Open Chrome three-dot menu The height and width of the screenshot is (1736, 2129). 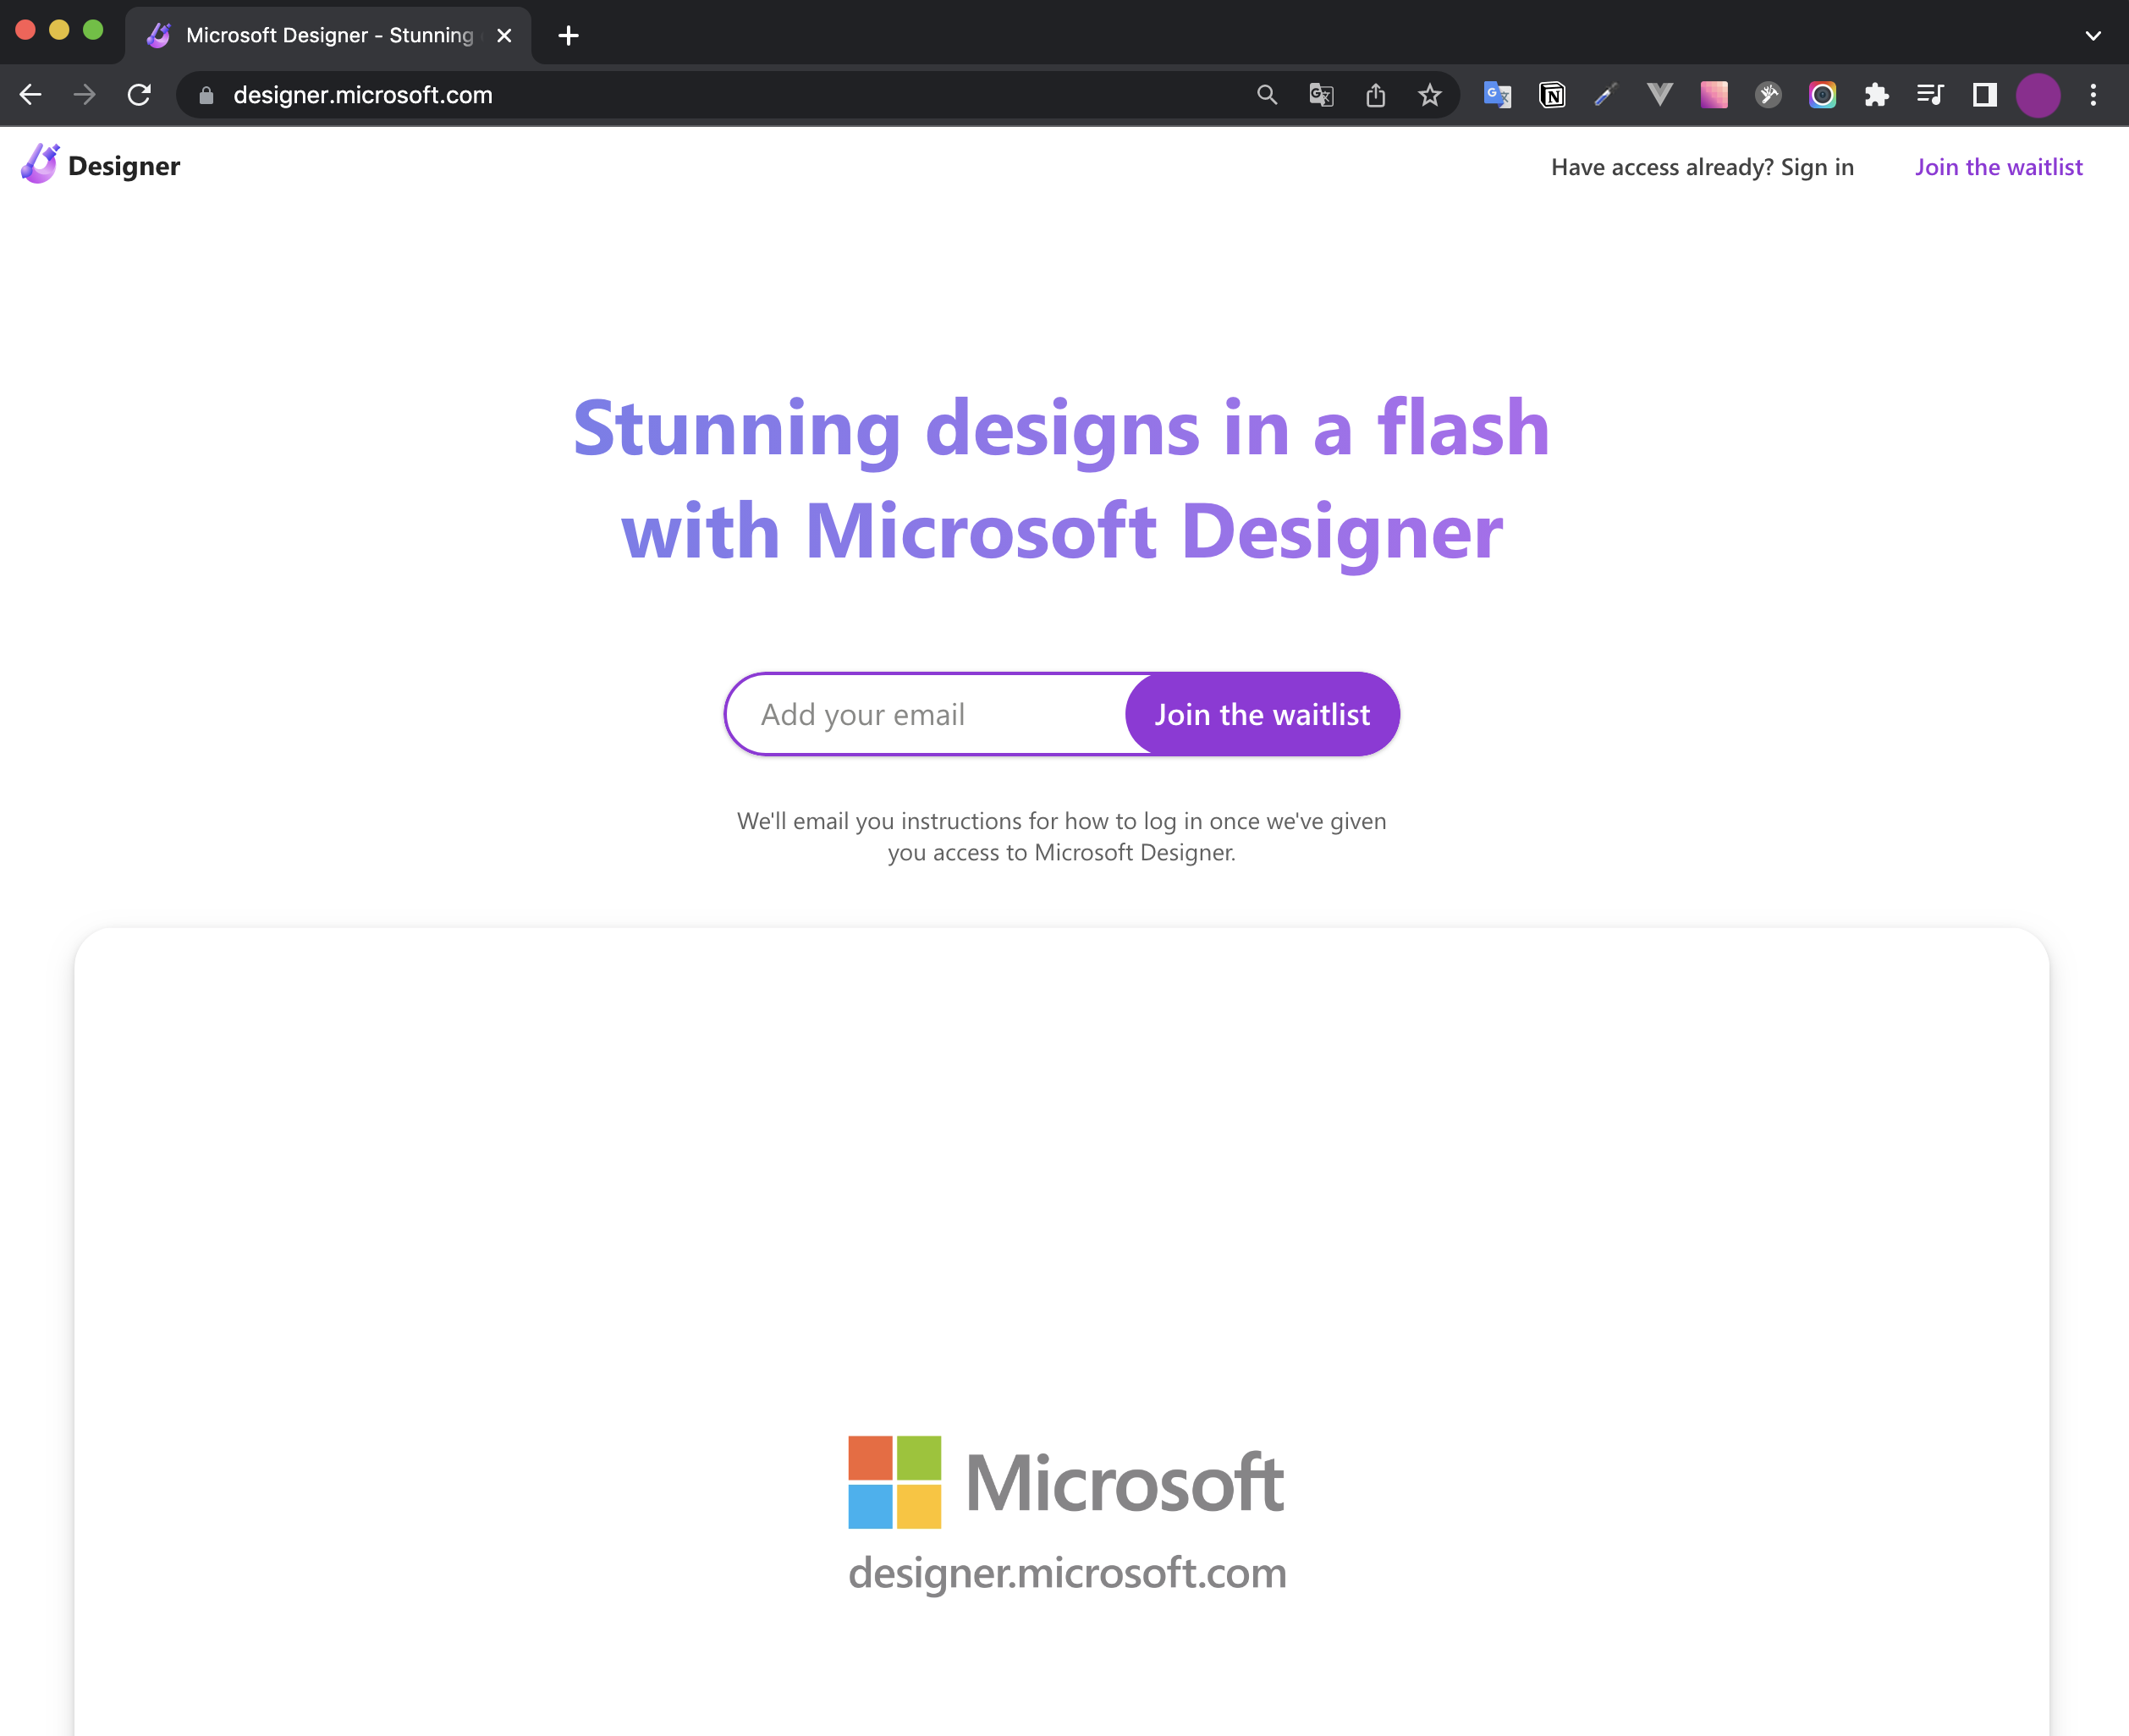coord(2092,95)
